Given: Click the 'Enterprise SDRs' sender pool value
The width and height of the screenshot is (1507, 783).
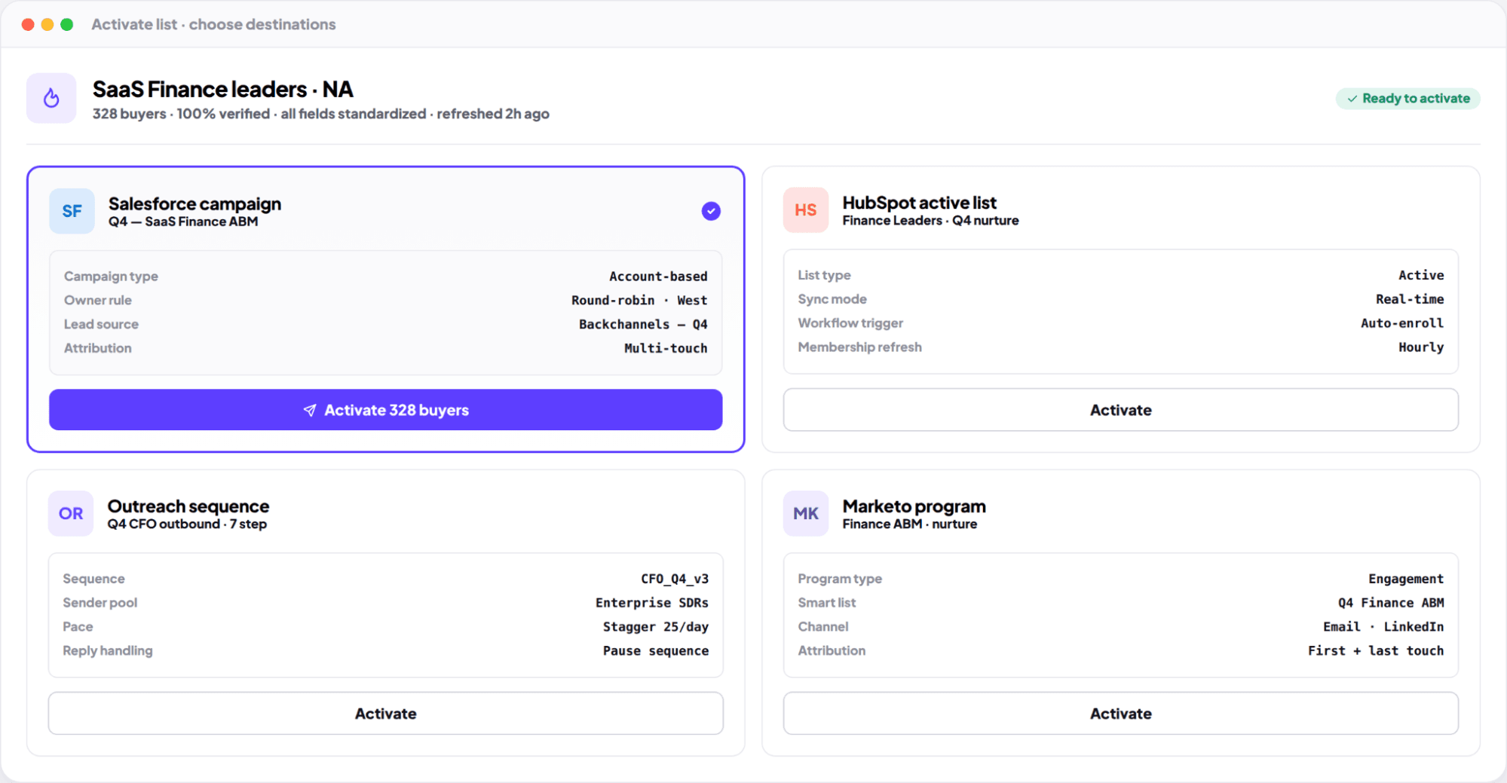Looking at the screenshot, I should [x=652, y=603].
